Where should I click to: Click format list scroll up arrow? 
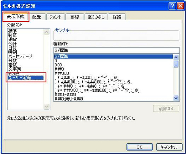(x=176, y=58)
